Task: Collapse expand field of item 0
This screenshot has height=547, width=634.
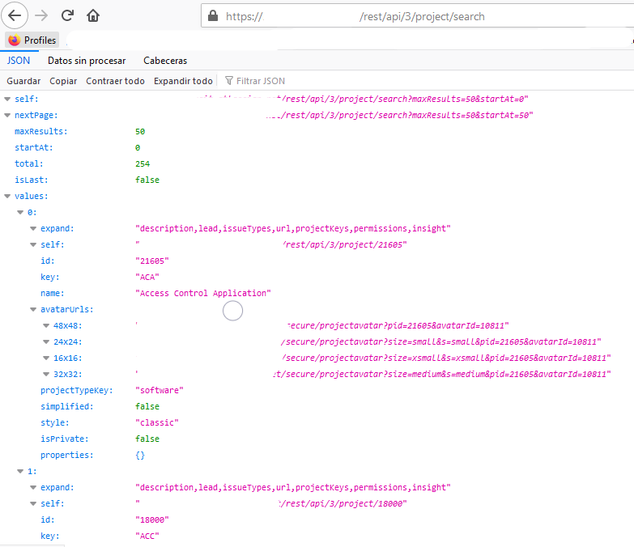Action: 33,228
